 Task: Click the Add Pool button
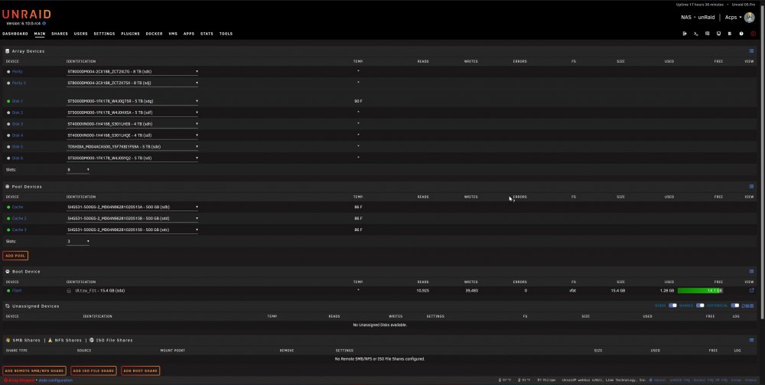pyautogui.click(x=15, y=256)
